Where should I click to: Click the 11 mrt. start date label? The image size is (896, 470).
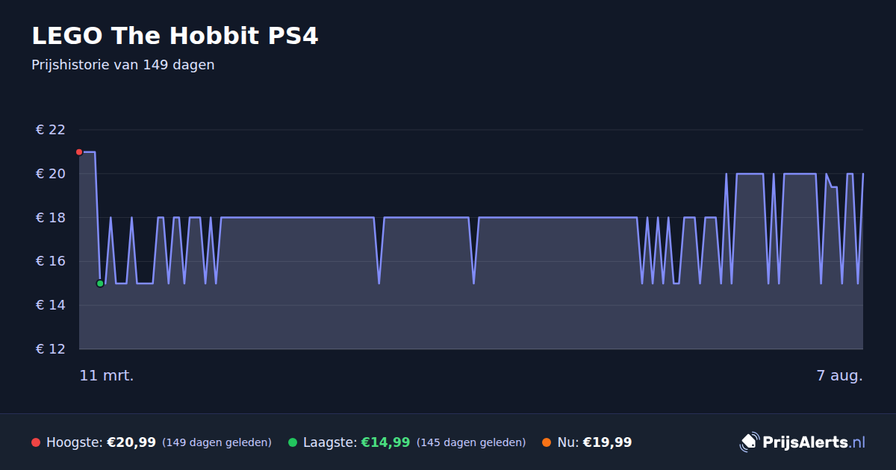tap(107, 375)
